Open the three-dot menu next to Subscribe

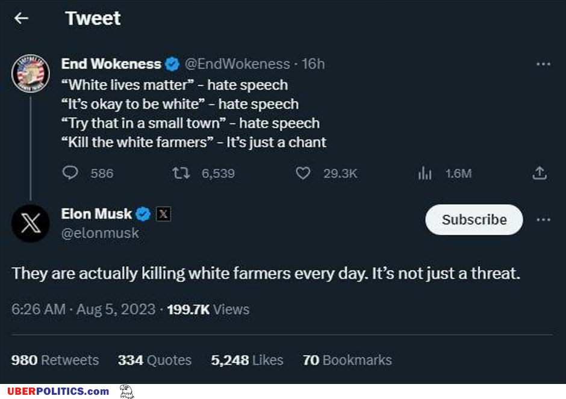543,220
